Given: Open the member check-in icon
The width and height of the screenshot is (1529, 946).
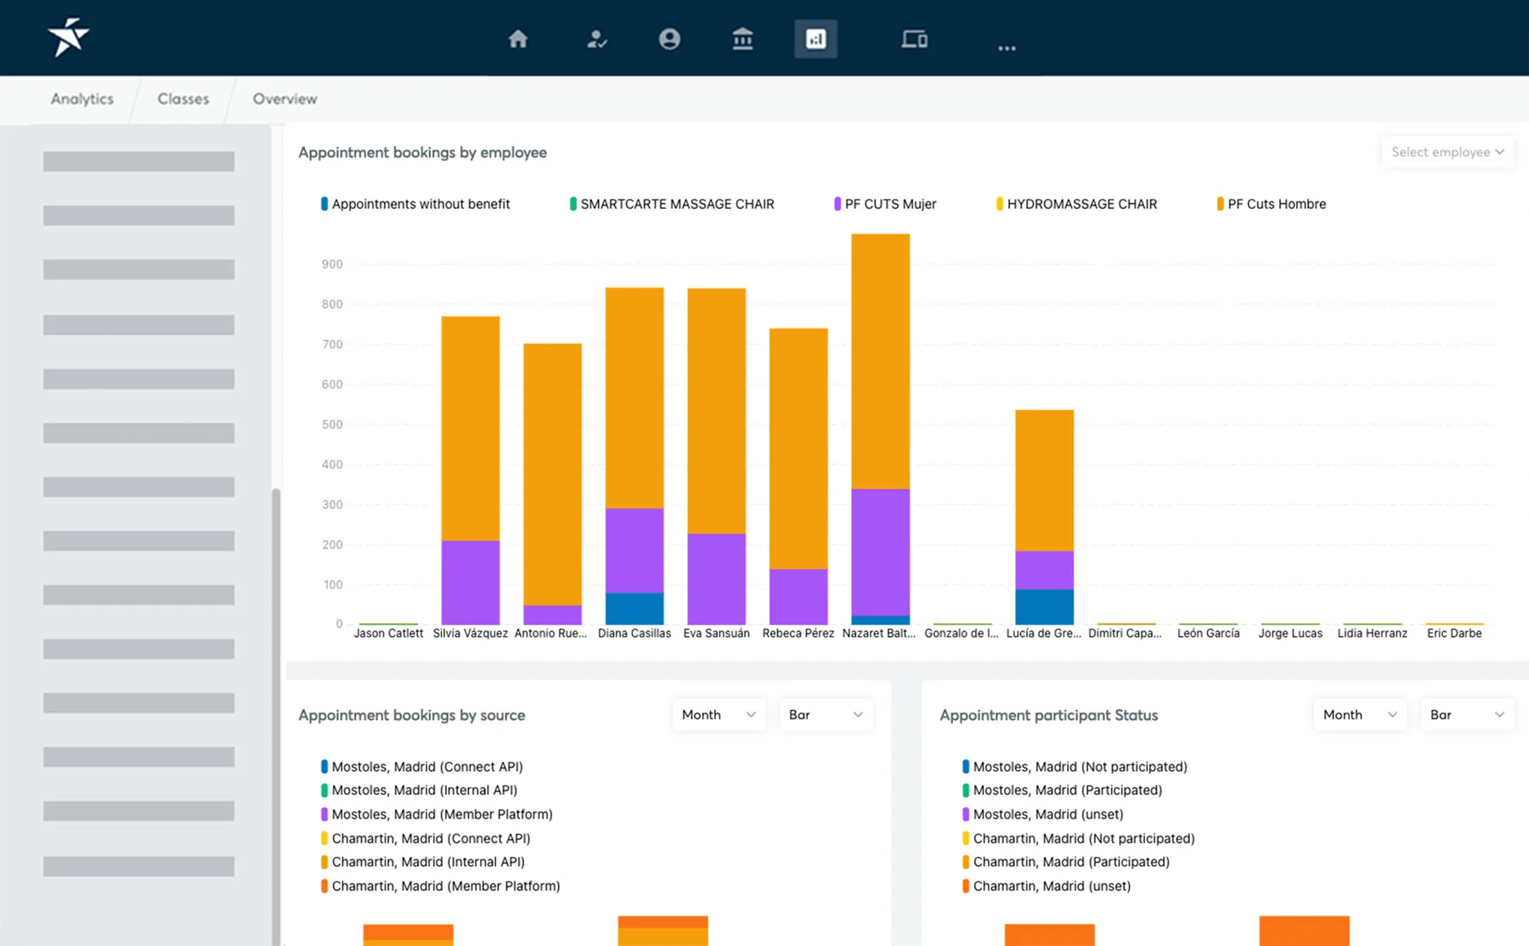Looking at the screenshot, I should tap(596, 39).
